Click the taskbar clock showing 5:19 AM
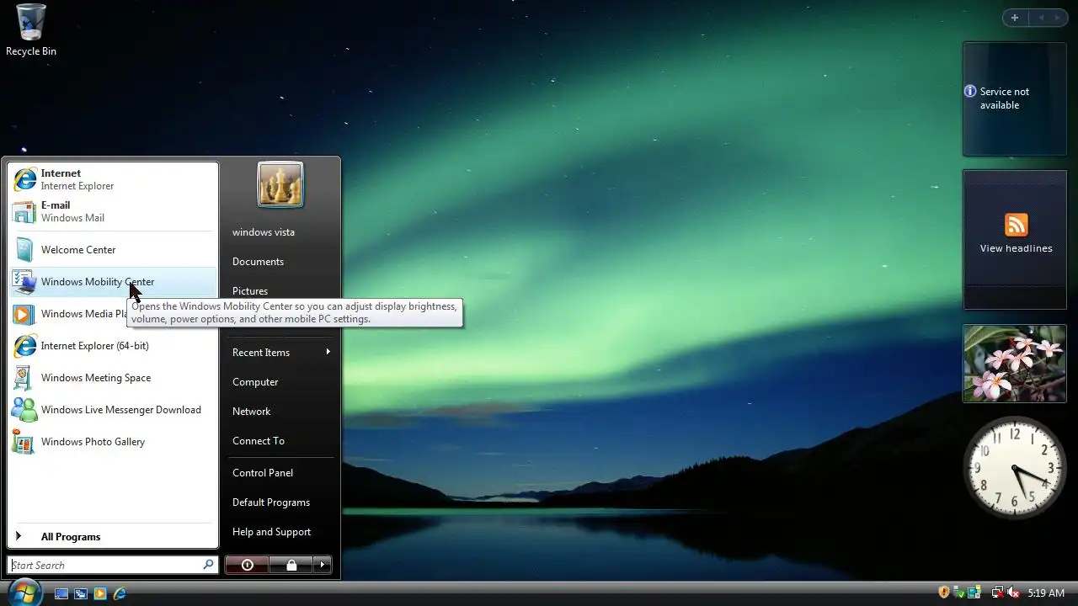 click(x=1046, y=593)
